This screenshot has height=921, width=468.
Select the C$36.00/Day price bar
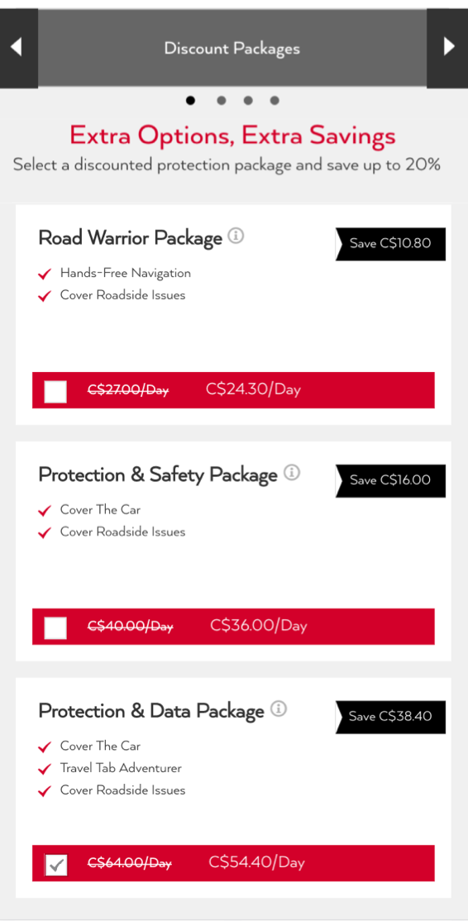pyautogui.click(x=233, y=626)
